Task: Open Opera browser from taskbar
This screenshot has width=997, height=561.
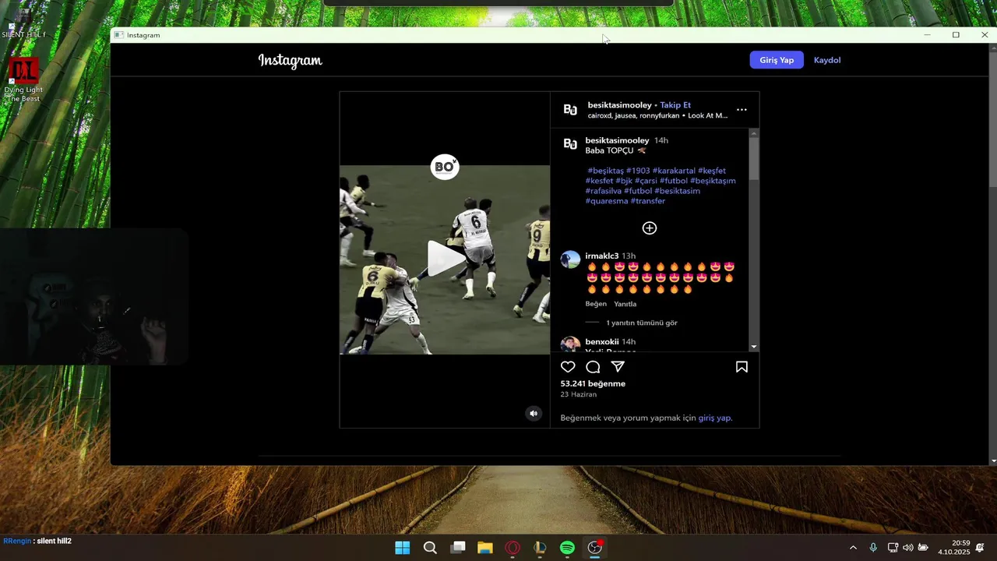Action: (x=513, y=548)
